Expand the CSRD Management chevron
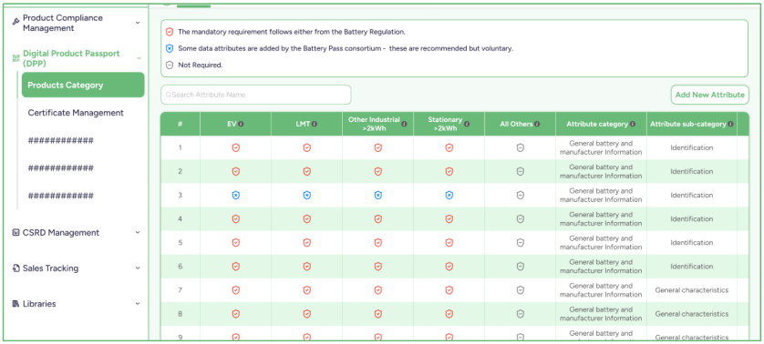 (138, 233)
